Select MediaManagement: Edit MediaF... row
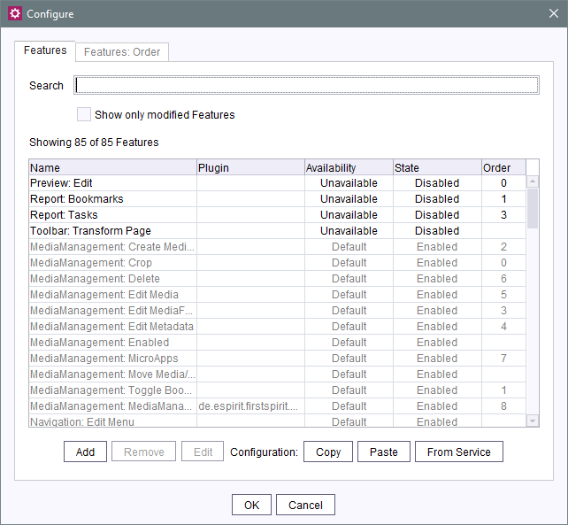 tap(277, 311)
